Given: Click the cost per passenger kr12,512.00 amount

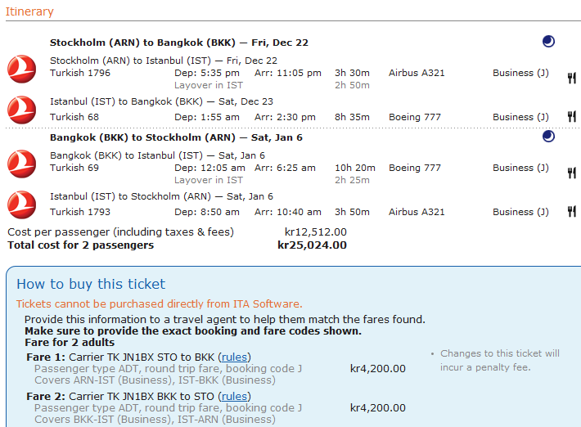Looking at the screenshot, I should pyautogui.click(x=315, y=232).
